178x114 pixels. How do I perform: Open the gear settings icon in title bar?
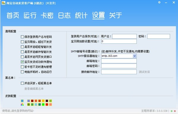point(159,2)
